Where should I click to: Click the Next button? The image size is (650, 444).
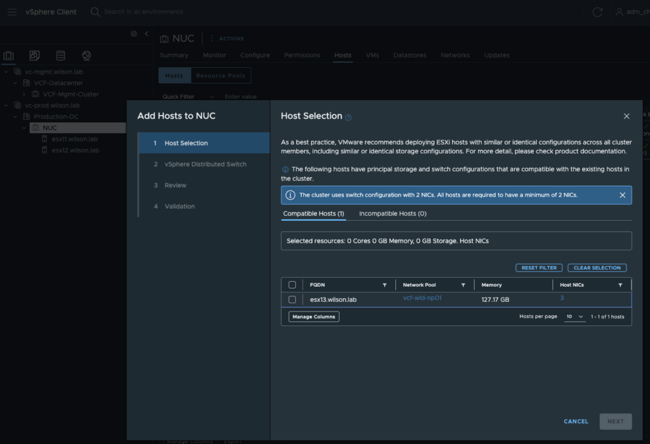pos(616,422)
